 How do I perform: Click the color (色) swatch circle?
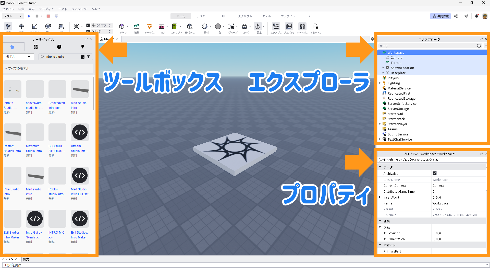(218, 26)
